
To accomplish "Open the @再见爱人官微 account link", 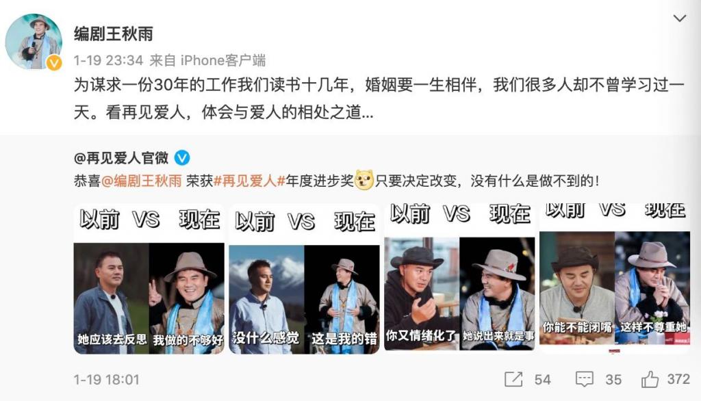I will [121, 158].
